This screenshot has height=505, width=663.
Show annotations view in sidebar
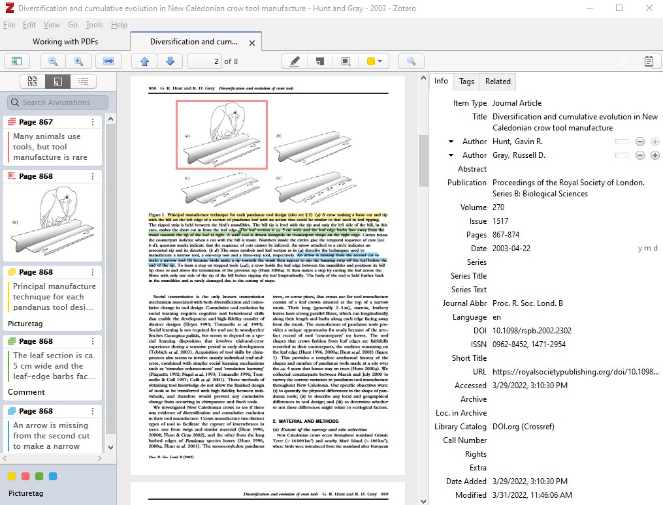click(x=58, y=81)
